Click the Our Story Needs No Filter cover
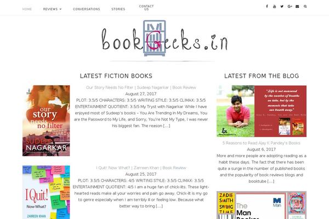Screen dimensions: 329x219 pos(46,120)
